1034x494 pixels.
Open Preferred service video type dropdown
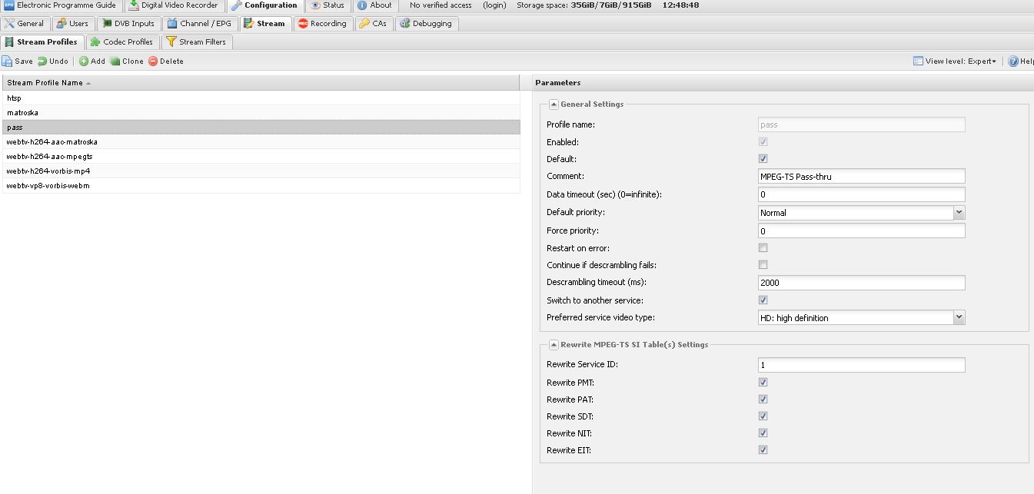pos(959,317)
